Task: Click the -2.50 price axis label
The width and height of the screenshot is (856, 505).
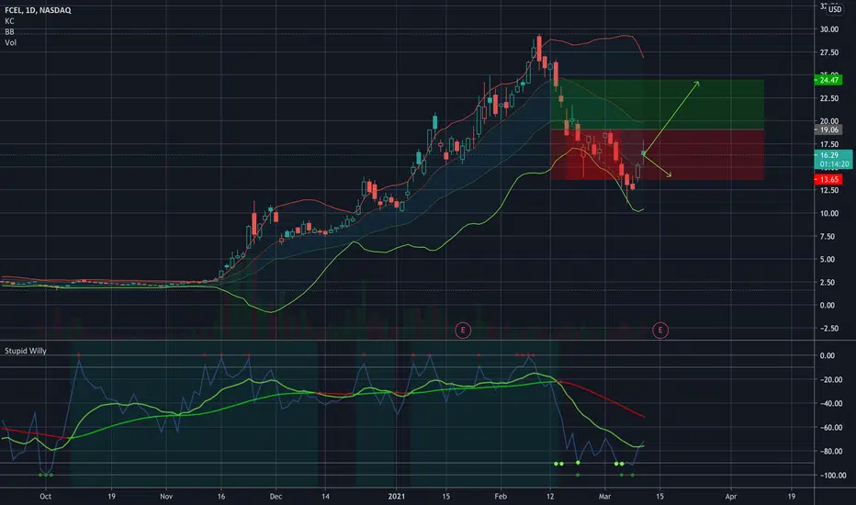Action: (x=829, y=328)
